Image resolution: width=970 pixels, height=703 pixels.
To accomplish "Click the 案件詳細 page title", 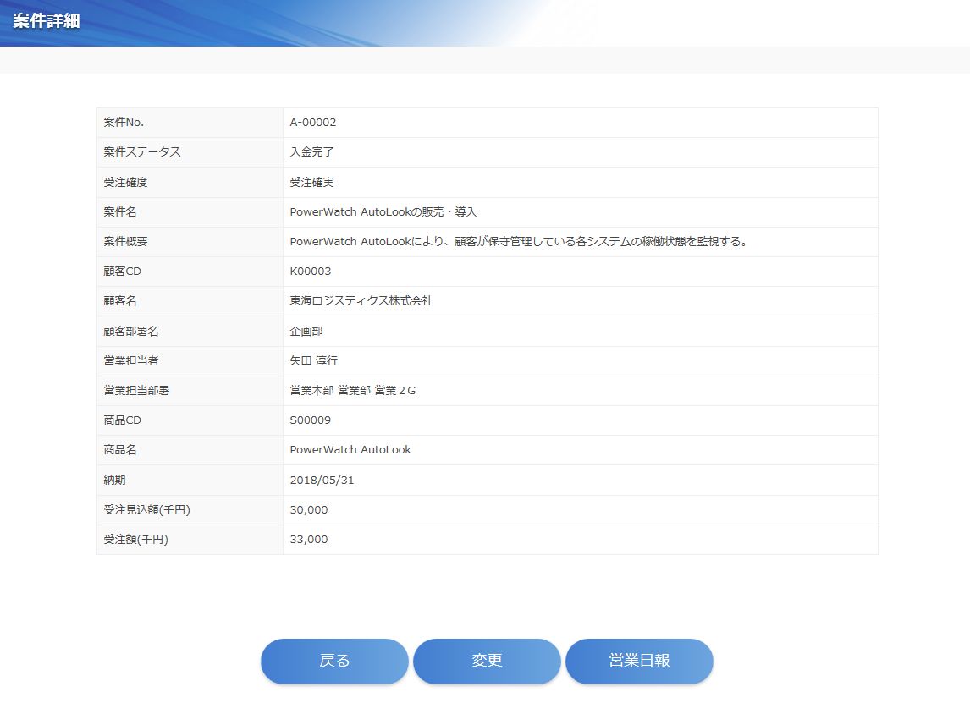I will coord(47,21).
